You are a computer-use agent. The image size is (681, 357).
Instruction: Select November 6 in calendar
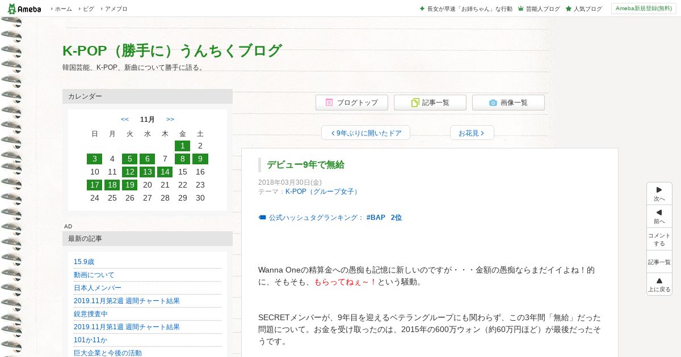148,159
